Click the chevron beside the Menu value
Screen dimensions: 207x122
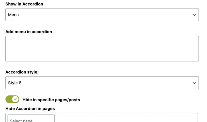[194, 15]
